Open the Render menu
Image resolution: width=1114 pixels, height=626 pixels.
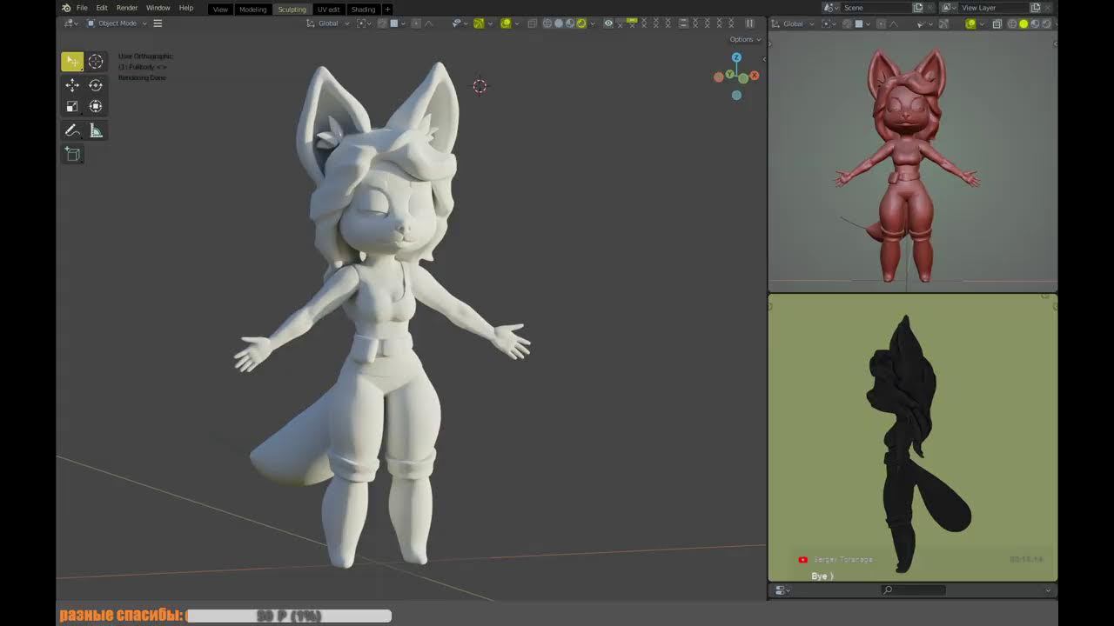pyautogui.click(x=127, y=8)
